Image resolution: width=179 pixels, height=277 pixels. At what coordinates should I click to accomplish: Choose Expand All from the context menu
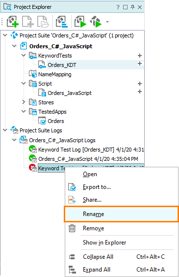[97, 270]
